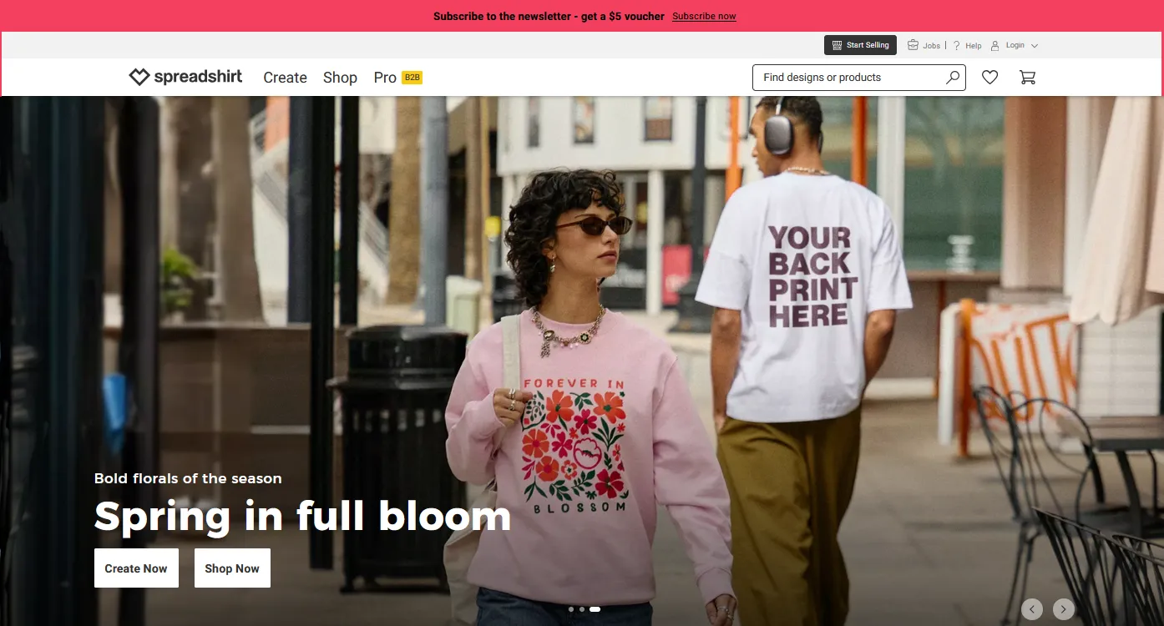
Task: Click the Create Now button
Action: pos(136,568)
